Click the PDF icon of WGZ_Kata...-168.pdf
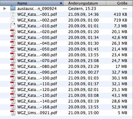The height and width of the screenshot is (119, 133). (13, 107)
